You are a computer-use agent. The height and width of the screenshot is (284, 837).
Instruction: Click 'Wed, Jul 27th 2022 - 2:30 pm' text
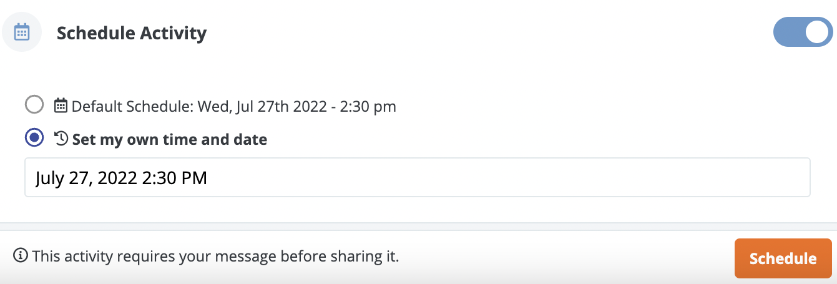click(x=297, y=106)
